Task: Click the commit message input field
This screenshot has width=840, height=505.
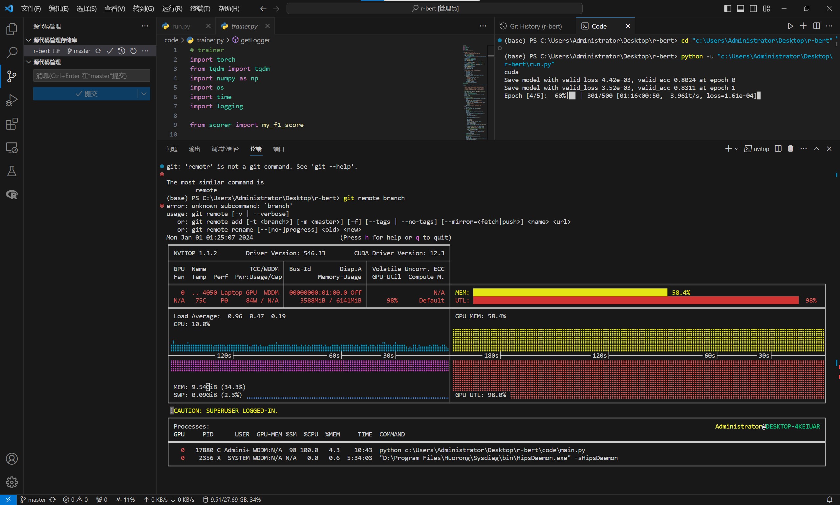Action: [x=91, y=75]
